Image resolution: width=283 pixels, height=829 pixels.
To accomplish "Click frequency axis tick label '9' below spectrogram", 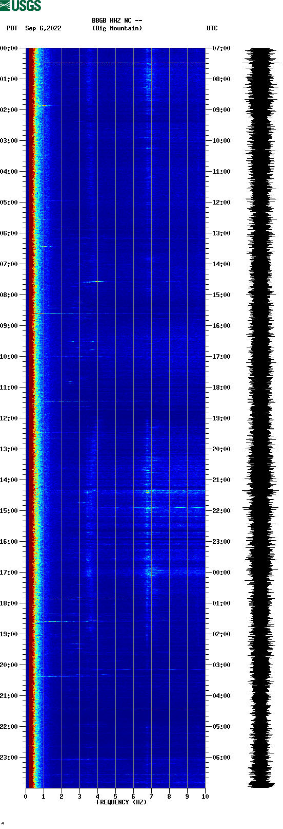I will [x=187, y=797].
